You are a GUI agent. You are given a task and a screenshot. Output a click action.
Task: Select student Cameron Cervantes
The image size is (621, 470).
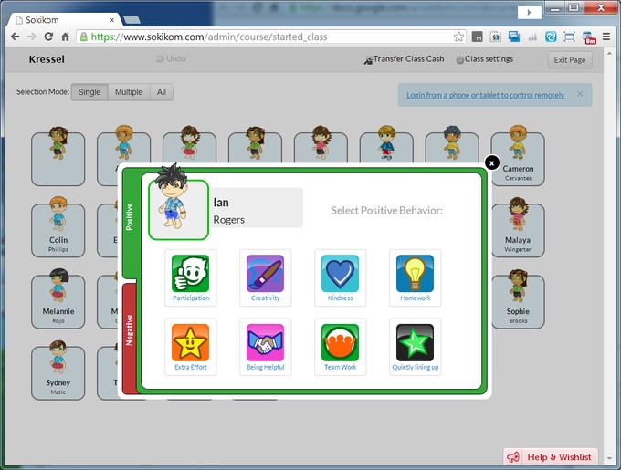tap(518, 159)
